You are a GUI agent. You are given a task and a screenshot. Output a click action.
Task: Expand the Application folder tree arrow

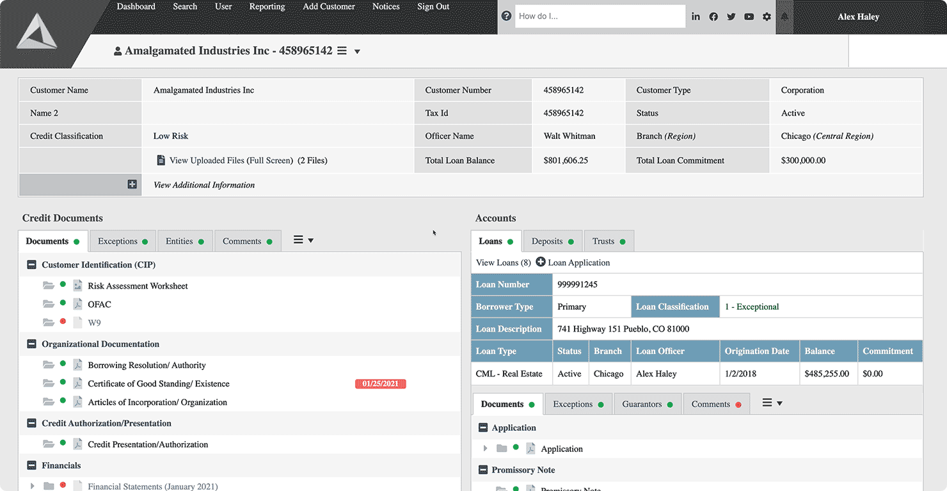tap(485, 449)
